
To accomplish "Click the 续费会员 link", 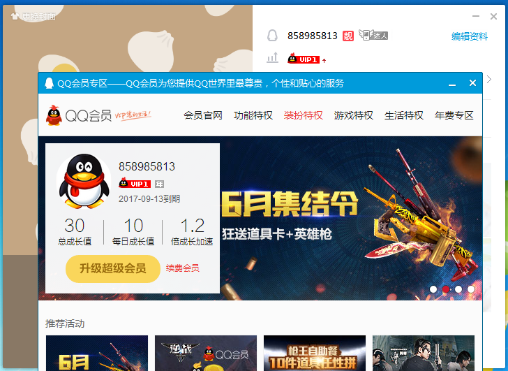I will coord(182,268).
